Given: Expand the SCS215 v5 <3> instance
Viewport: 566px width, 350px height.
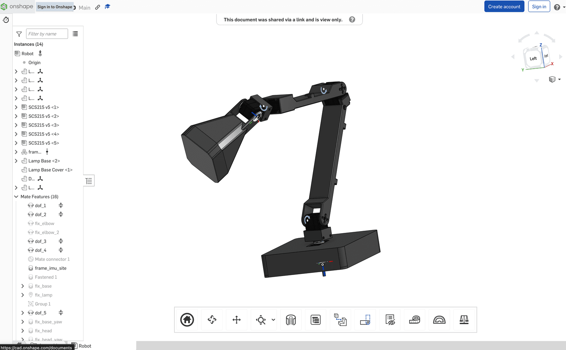Looking at the screenshot, I should 16,125.
